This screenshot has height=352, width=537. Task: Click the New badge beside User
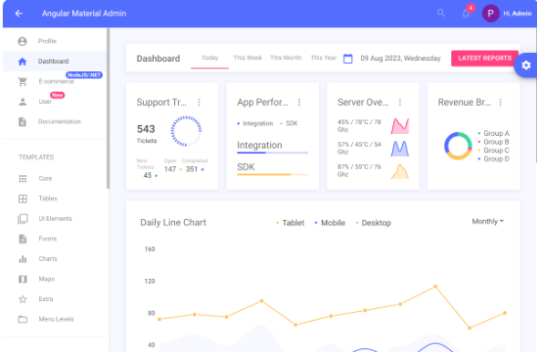pos(57,95)
